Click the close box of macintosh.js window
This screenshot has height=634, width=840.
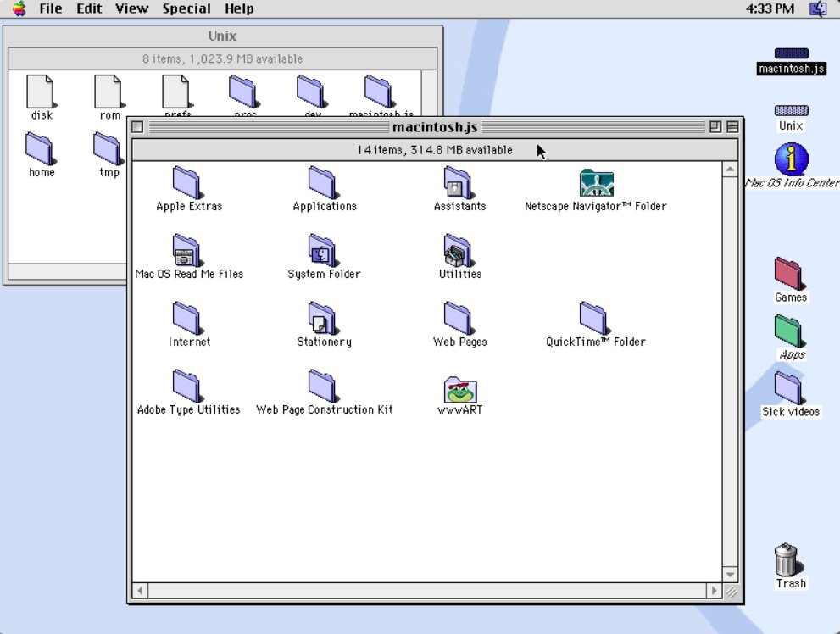pos(137,127)
